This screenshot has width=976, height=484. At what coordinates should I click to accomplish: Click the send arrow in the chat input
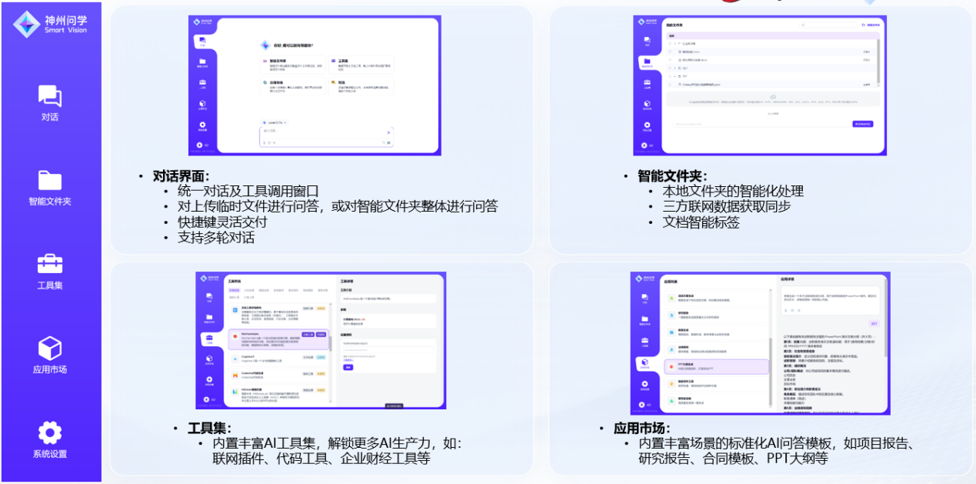(389, 132)
